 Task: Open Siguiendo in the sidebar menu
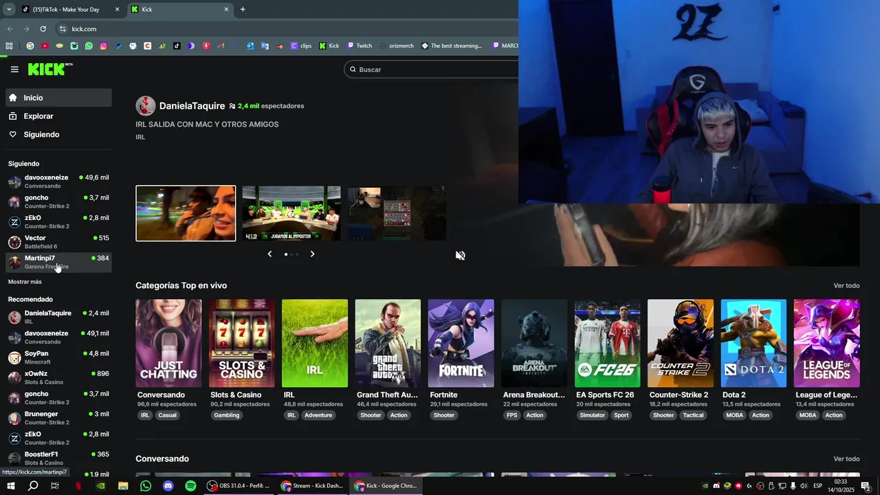(x=58, y=134)
